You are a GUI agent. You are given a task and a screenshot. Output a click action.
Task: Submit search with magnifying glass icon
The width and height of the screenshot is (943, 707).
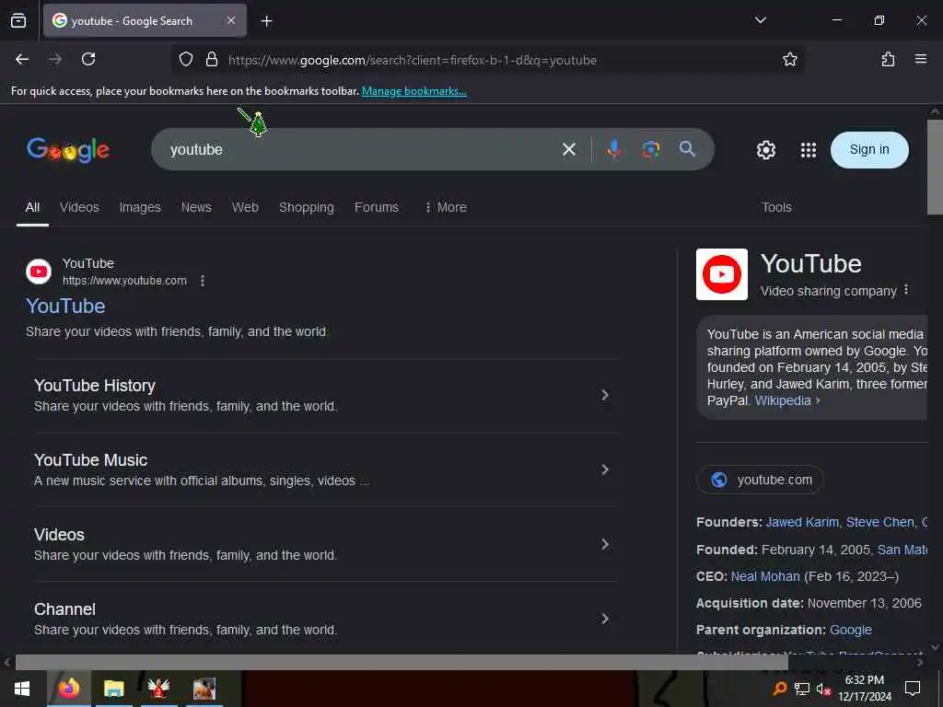[x=687, y=149]
